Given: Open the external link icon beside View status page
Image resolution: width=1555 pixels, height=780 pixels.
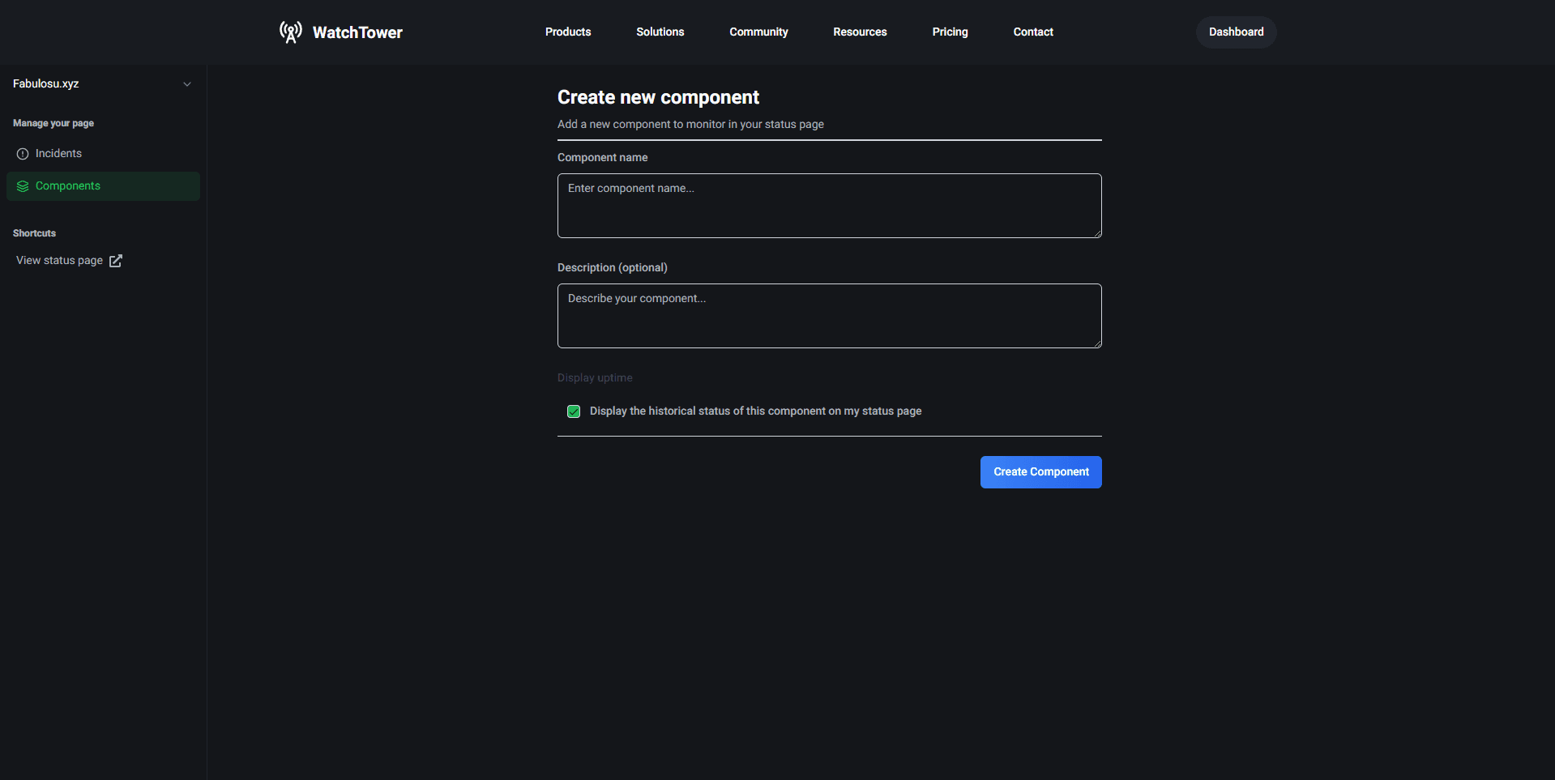Looking at the screenshot, I should click(116, 260).
